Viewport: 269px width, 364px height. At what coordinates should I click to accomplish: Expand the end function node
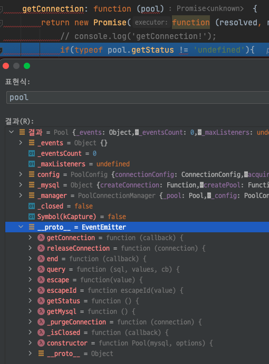pyautogui.click(x=30, y=258)
